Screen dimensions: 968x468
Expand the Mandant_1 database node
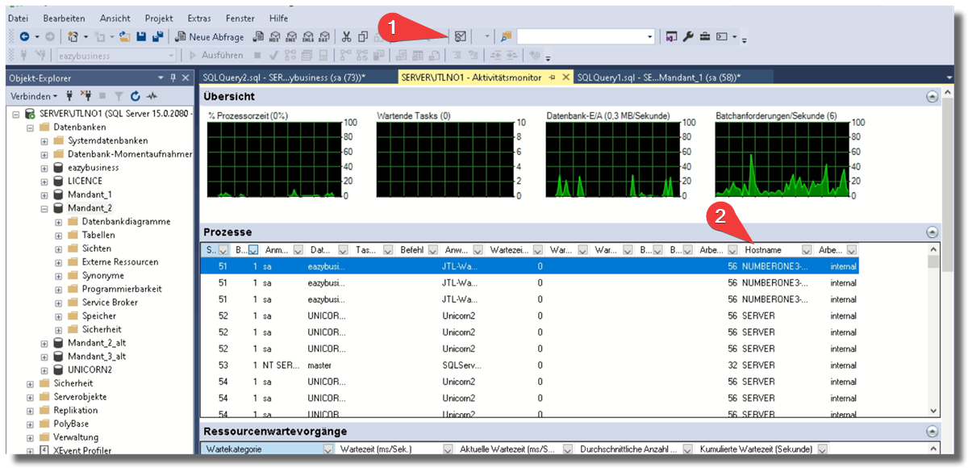point(45,195)
